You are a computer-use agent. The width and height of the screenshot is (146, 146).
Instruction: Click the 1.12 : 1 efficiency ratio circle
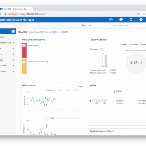coord(136,63)
